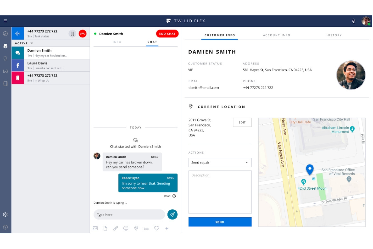Click the send message paper plane icon

tap(172, 214)
